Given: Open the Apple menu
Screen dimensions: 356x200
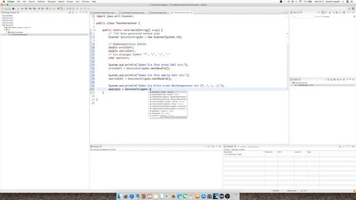Looking at the screenshot, I should pos(3,1).
